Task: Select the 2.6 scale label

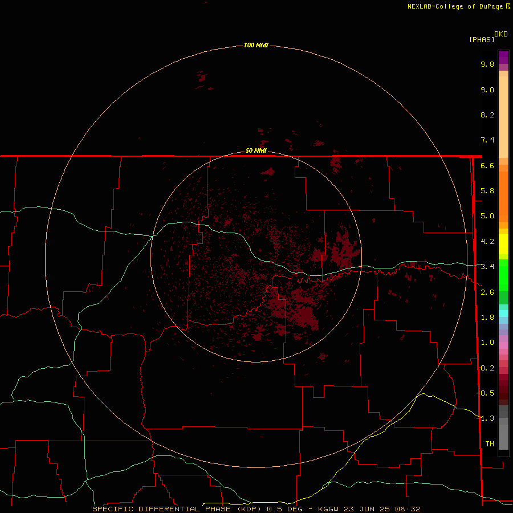Action: coord(487,292)
